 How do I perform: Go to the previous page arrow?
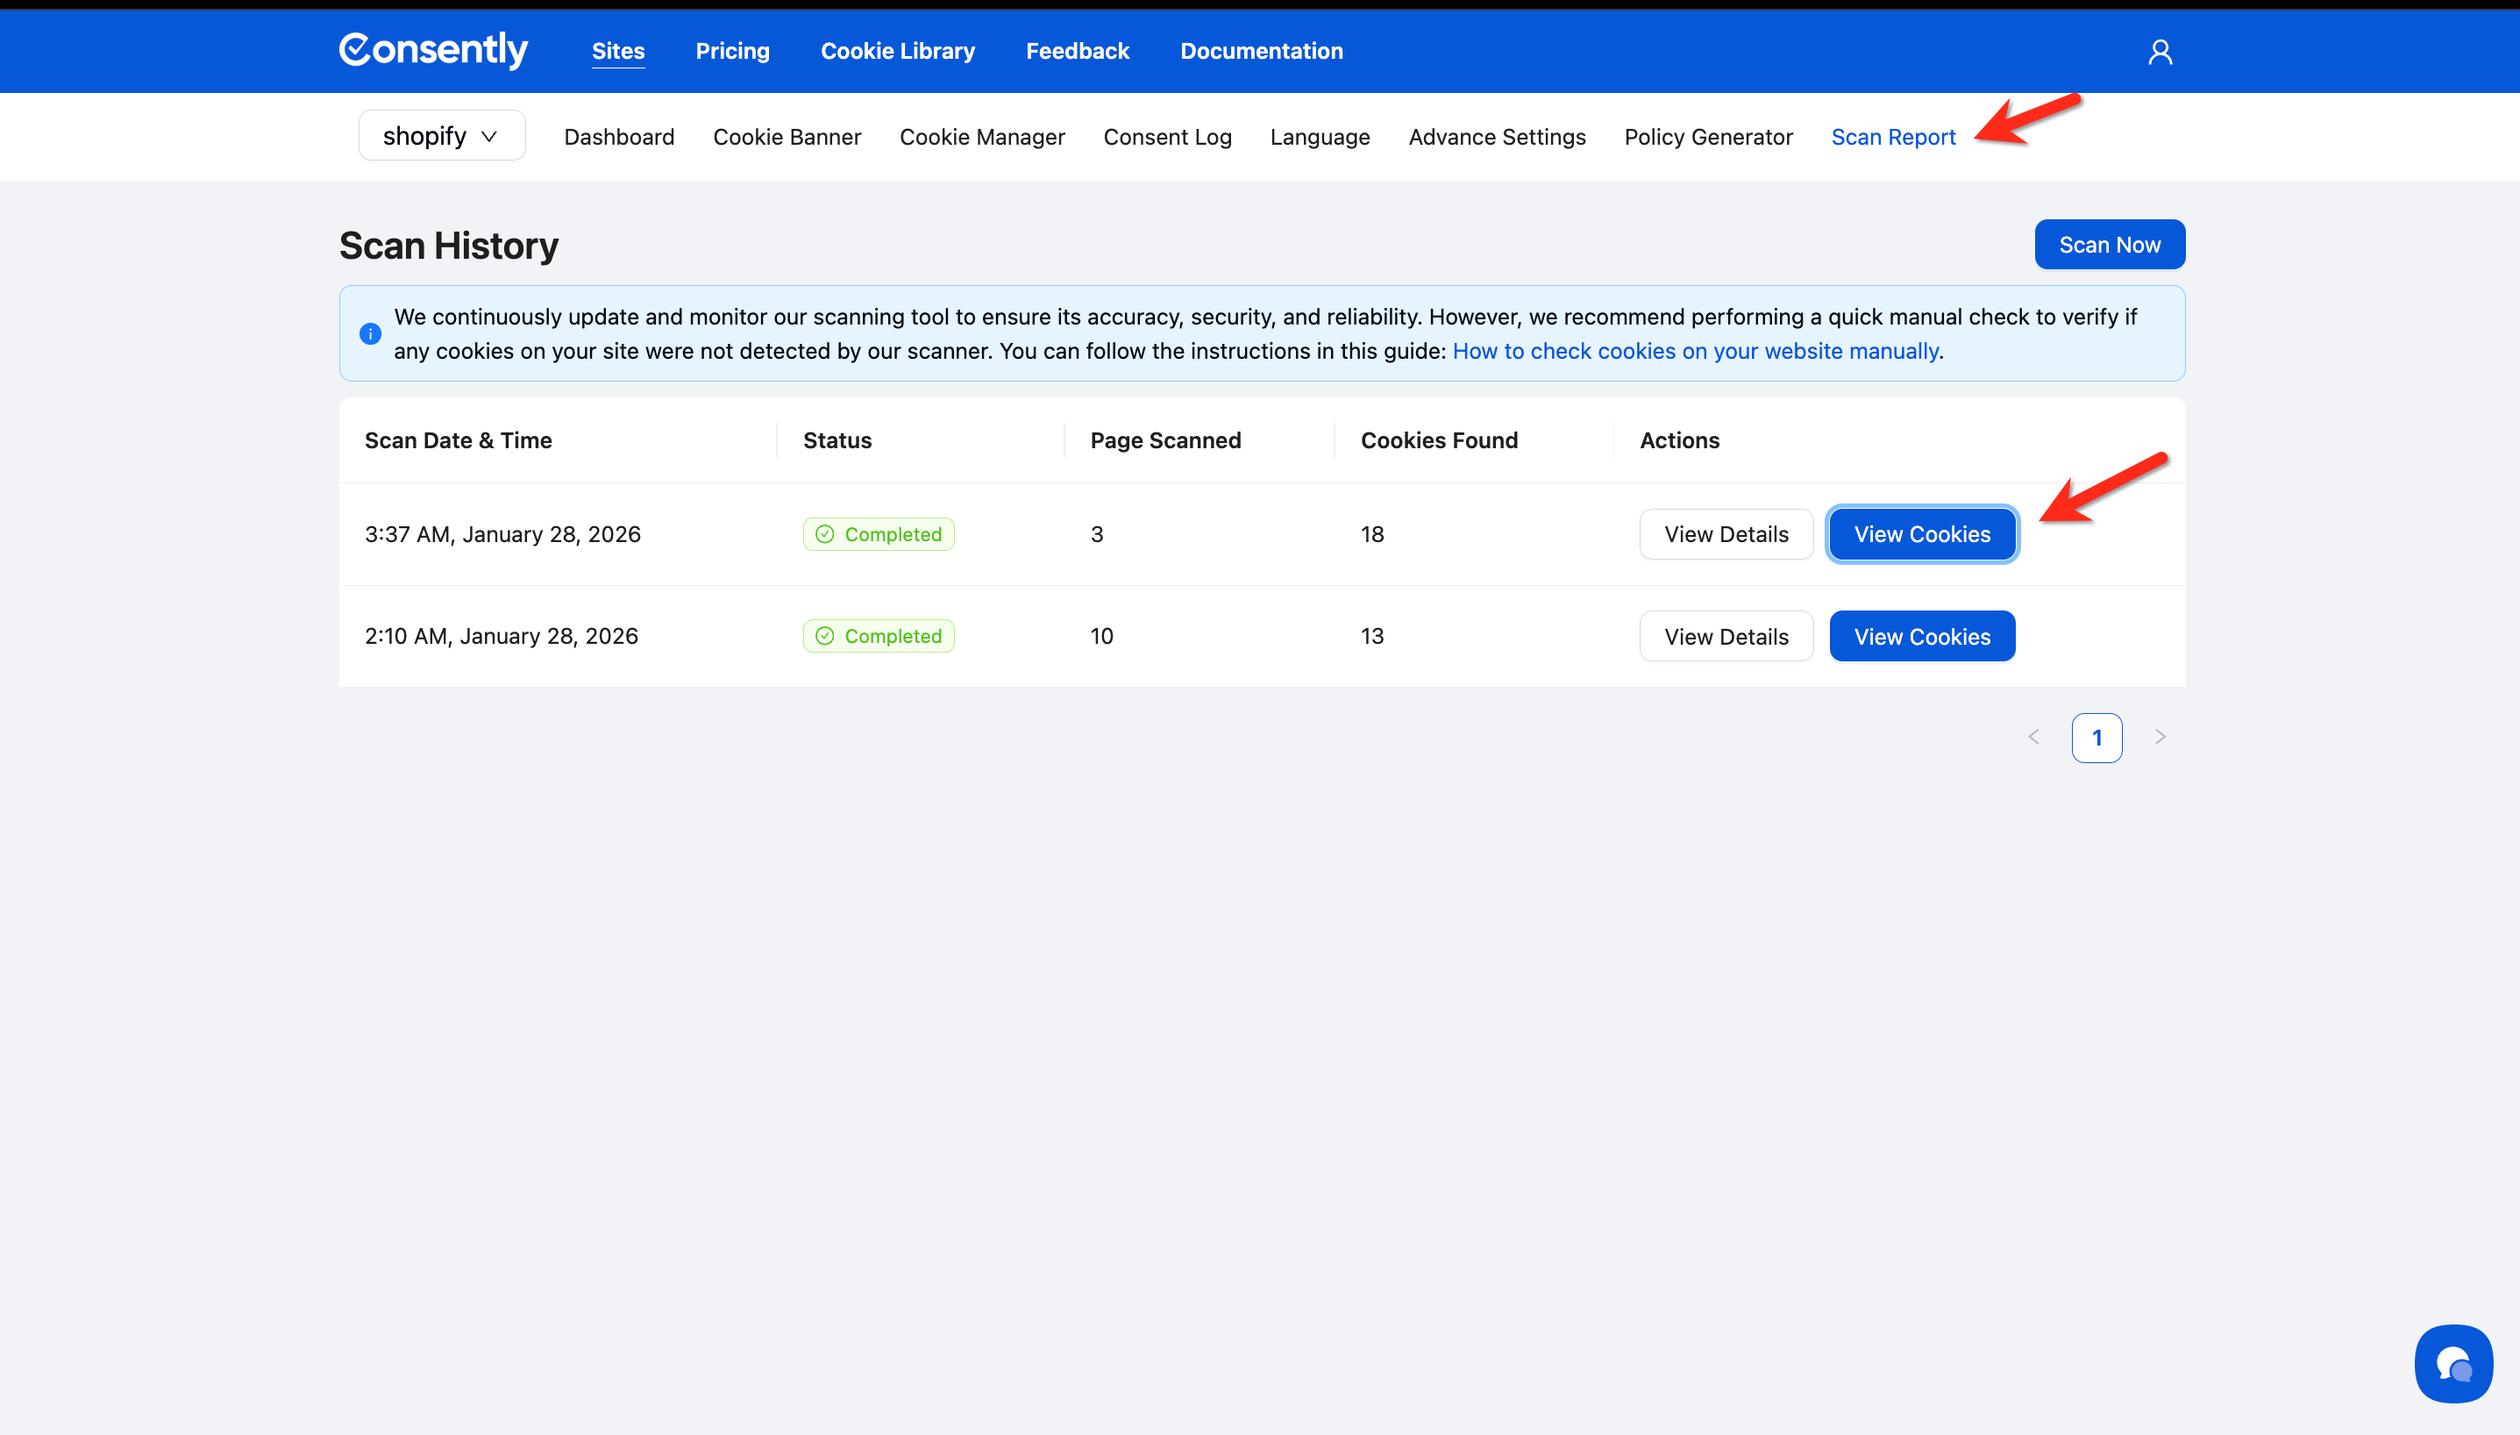pyautogui.click(x=2033, y=737)
